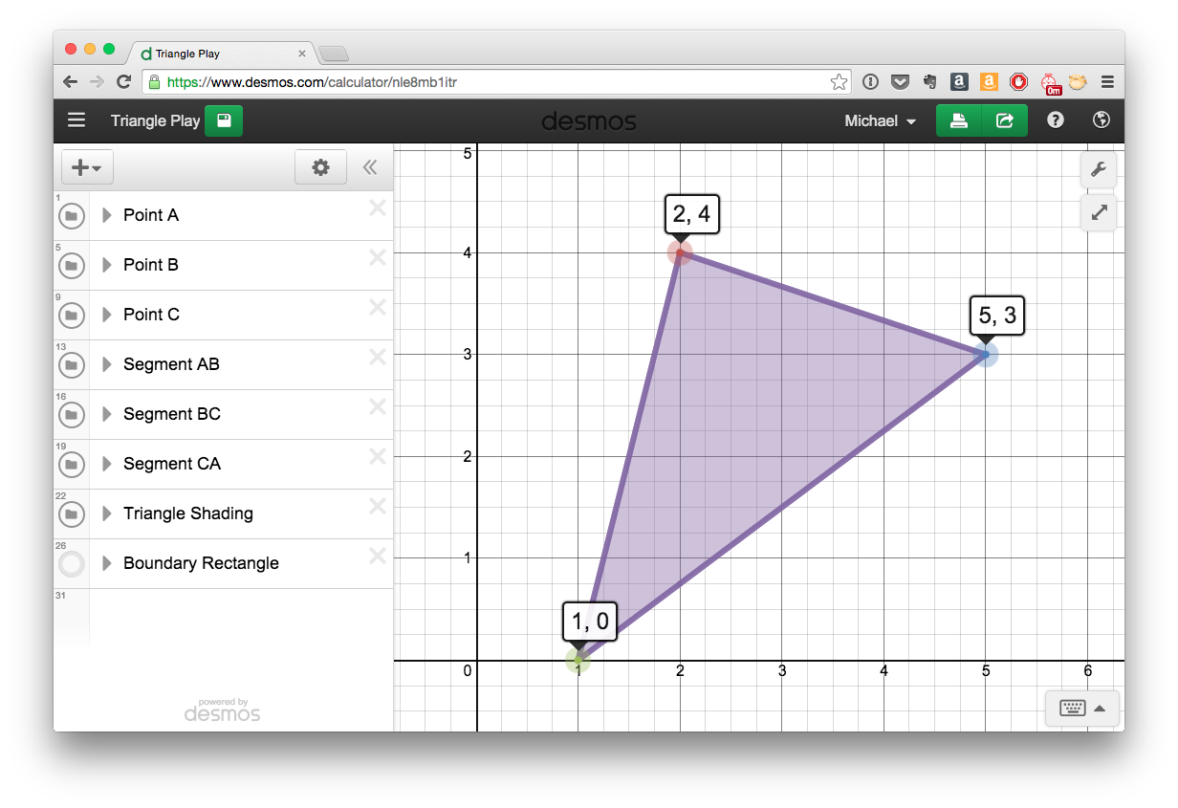This screenshot has height=808, width=1178.
Task: Open expression list gear options
Action: point(321,167)
